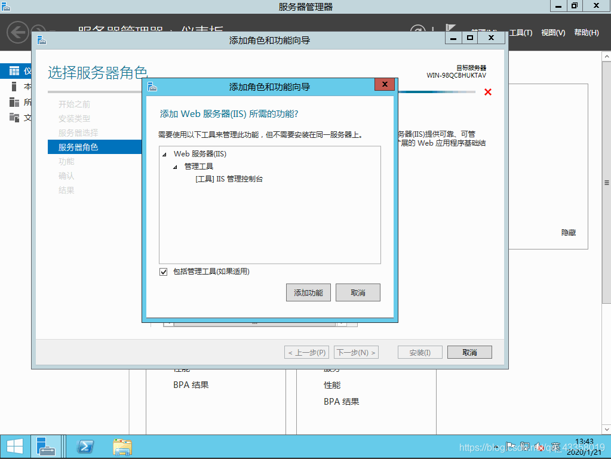
Task: Click Server Manager scrollbar down arrow
Action: [607, 429]
